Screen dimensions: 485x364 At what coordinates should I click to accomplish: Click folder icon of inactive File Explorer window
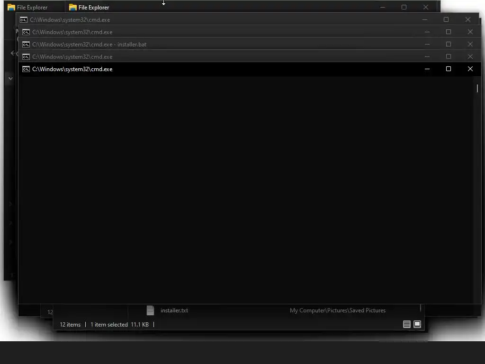point(11,7)
